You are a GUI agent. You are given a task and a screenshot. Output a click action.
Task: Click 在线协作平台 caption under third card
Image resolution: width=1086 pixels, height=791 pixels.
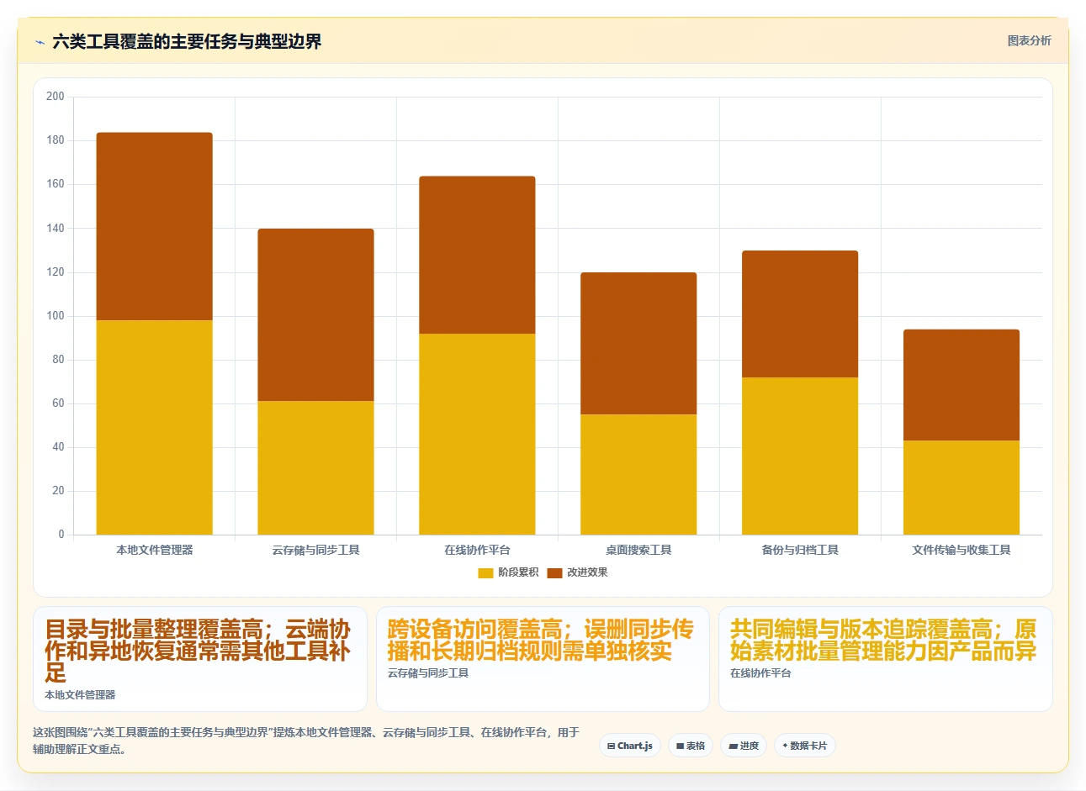click(x=760, y=673)
